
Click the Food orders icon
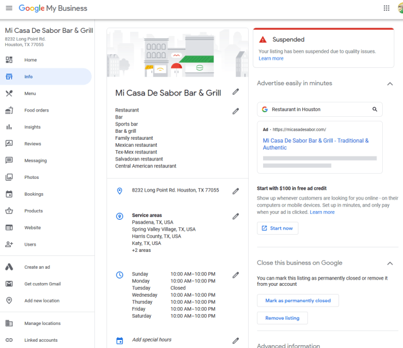(9, 110)
